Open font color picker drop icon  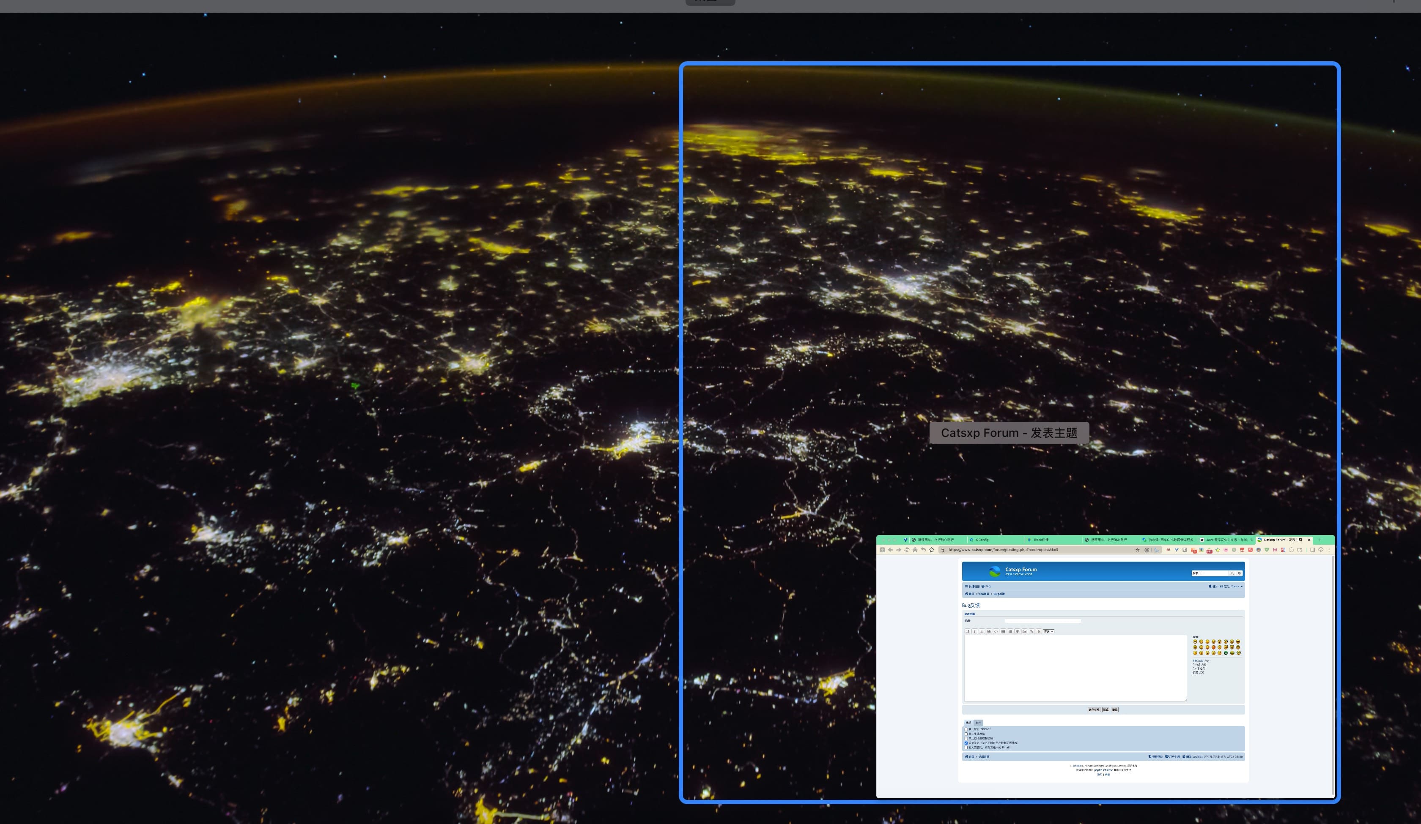click(x=1039, y=631)
